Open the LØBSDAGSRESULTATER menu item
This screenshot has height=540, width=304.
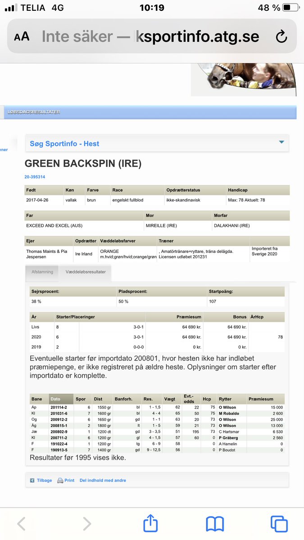click(x=34, y=112)
